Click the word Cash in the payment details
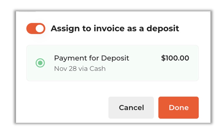Viewport: 219px width, 136px height. point(97,69)
